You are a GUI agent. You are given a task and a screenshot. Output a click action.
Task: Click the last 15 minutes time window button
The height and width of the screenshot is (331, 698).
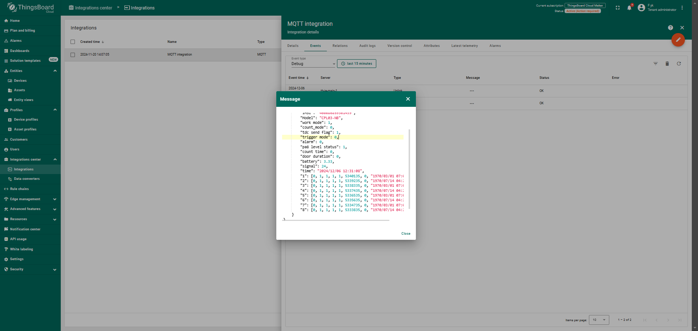pos(357,64)
